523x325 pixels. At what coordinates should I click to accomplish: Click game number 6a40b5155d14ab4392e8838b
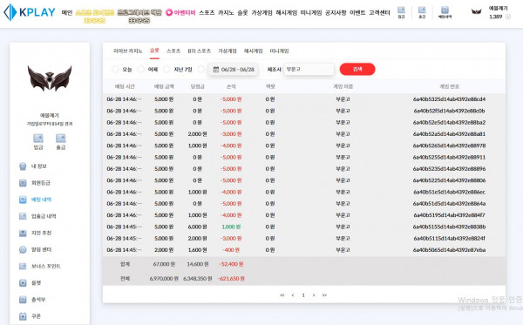coord(449,227)
